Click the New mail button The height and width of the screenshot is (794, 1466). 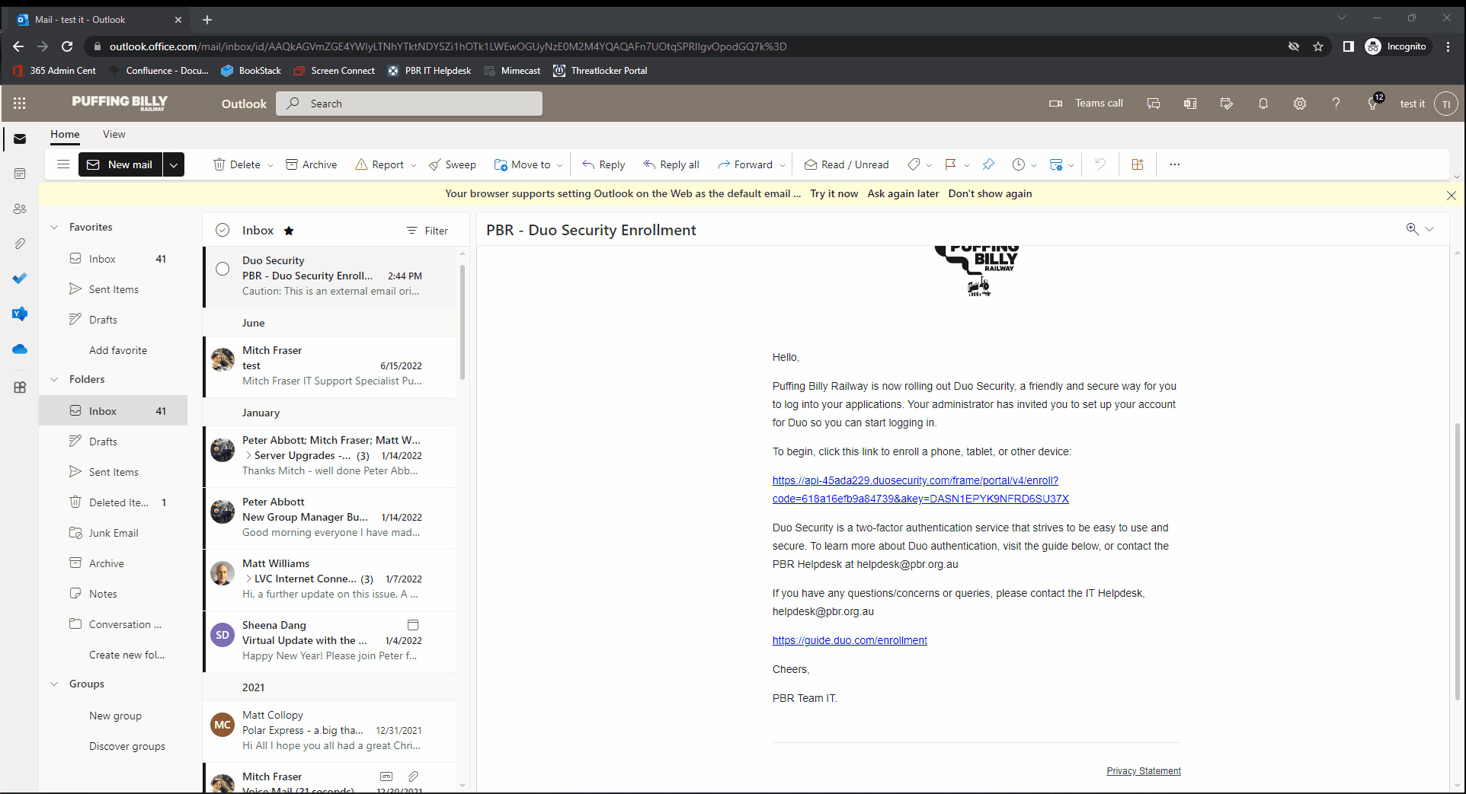pyautogui.click(x=120, y=164)
